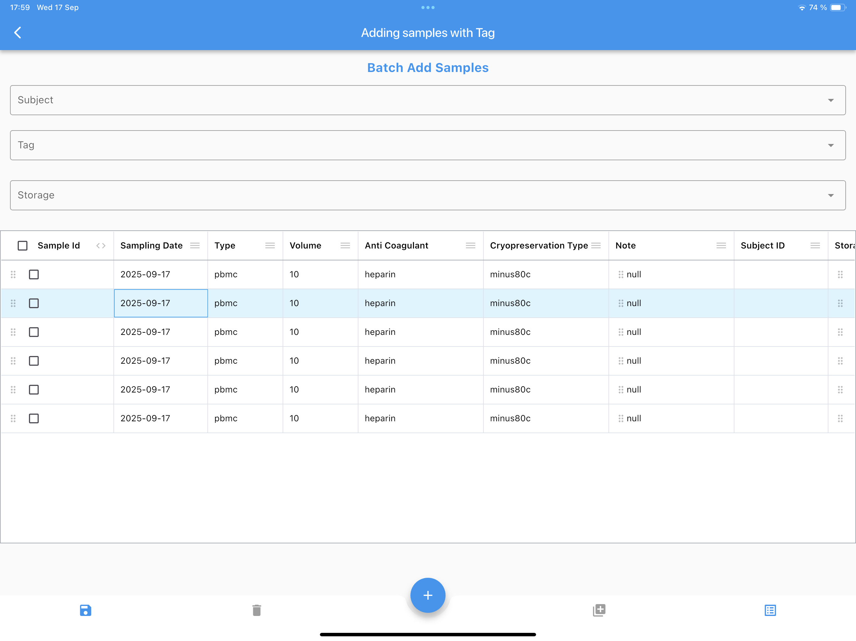This screenshot has width=856, height=641.
Task: Open the Note column menu icon
Action: tap(721, 245)
